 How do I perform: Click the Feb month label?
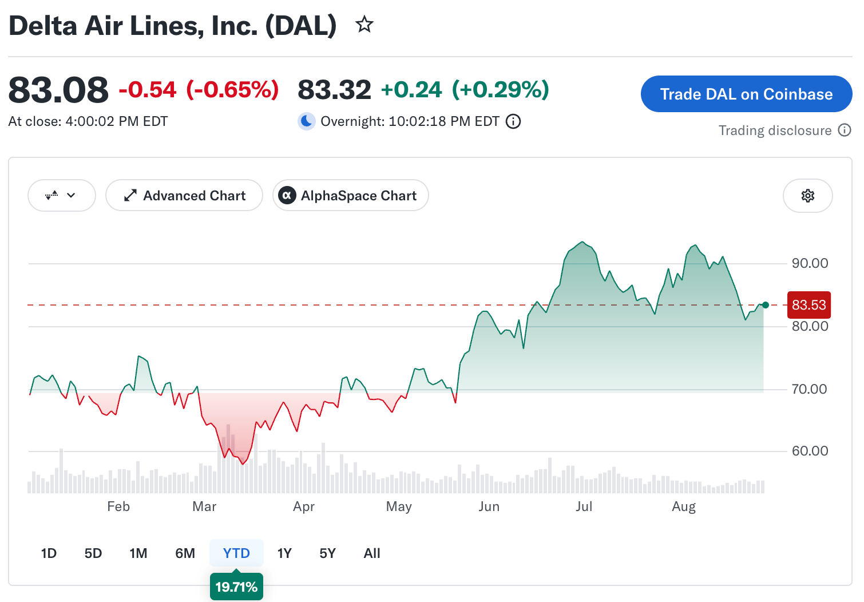(118, 506)
